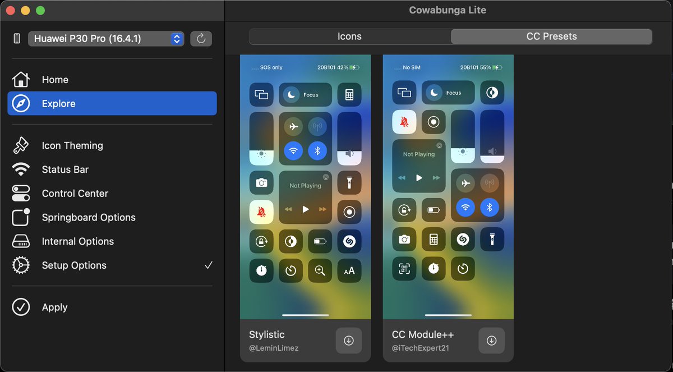Click low power battery icon in CC Module++ preview

pyautogui.click(x=434, y=210)
